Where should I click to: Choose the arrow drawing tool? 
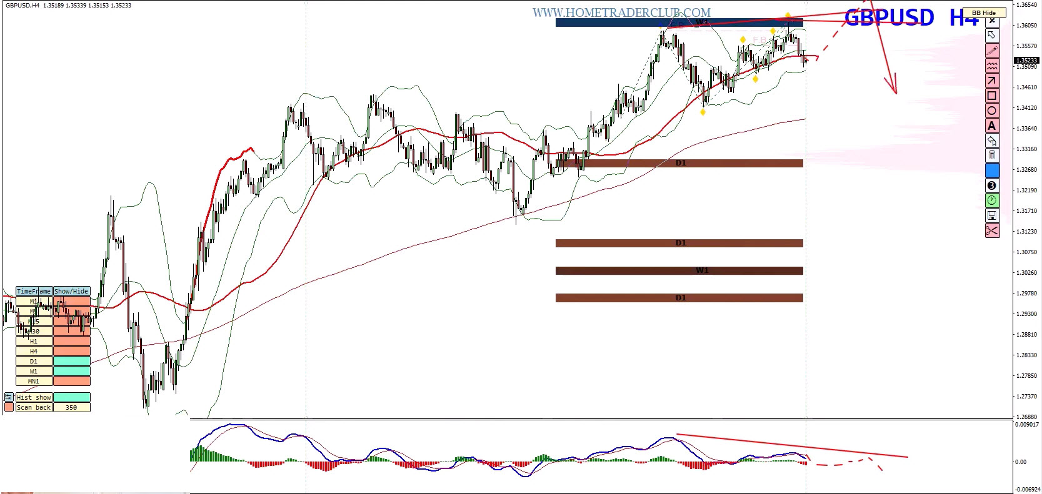(x=992, y=81)
